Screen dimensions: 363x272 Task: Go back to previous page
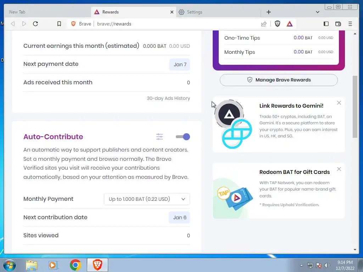coord(13,24)
